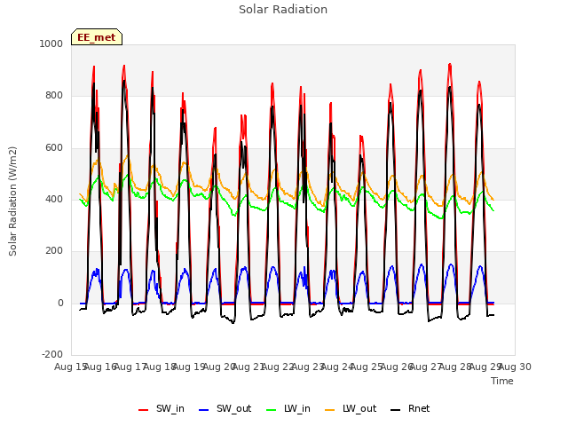The width and height of the screenshot is (568, 426).
Task: Click the red SW_in legend color marker
Action: [144, 410]
